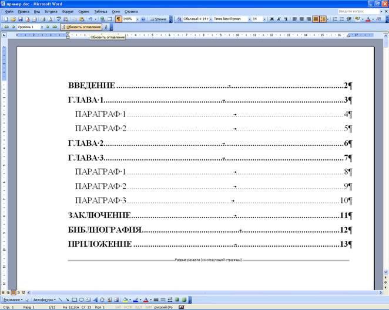
Task: Click Обновить оглавление button
Action: coord(81,27)
